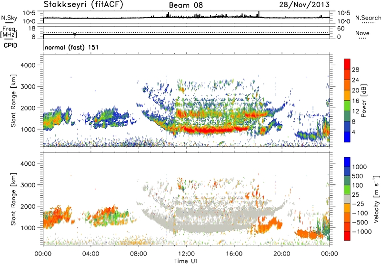Select the normal (fast) 151 text
This screenshot has width=381, height=264.
pos(72,47)
